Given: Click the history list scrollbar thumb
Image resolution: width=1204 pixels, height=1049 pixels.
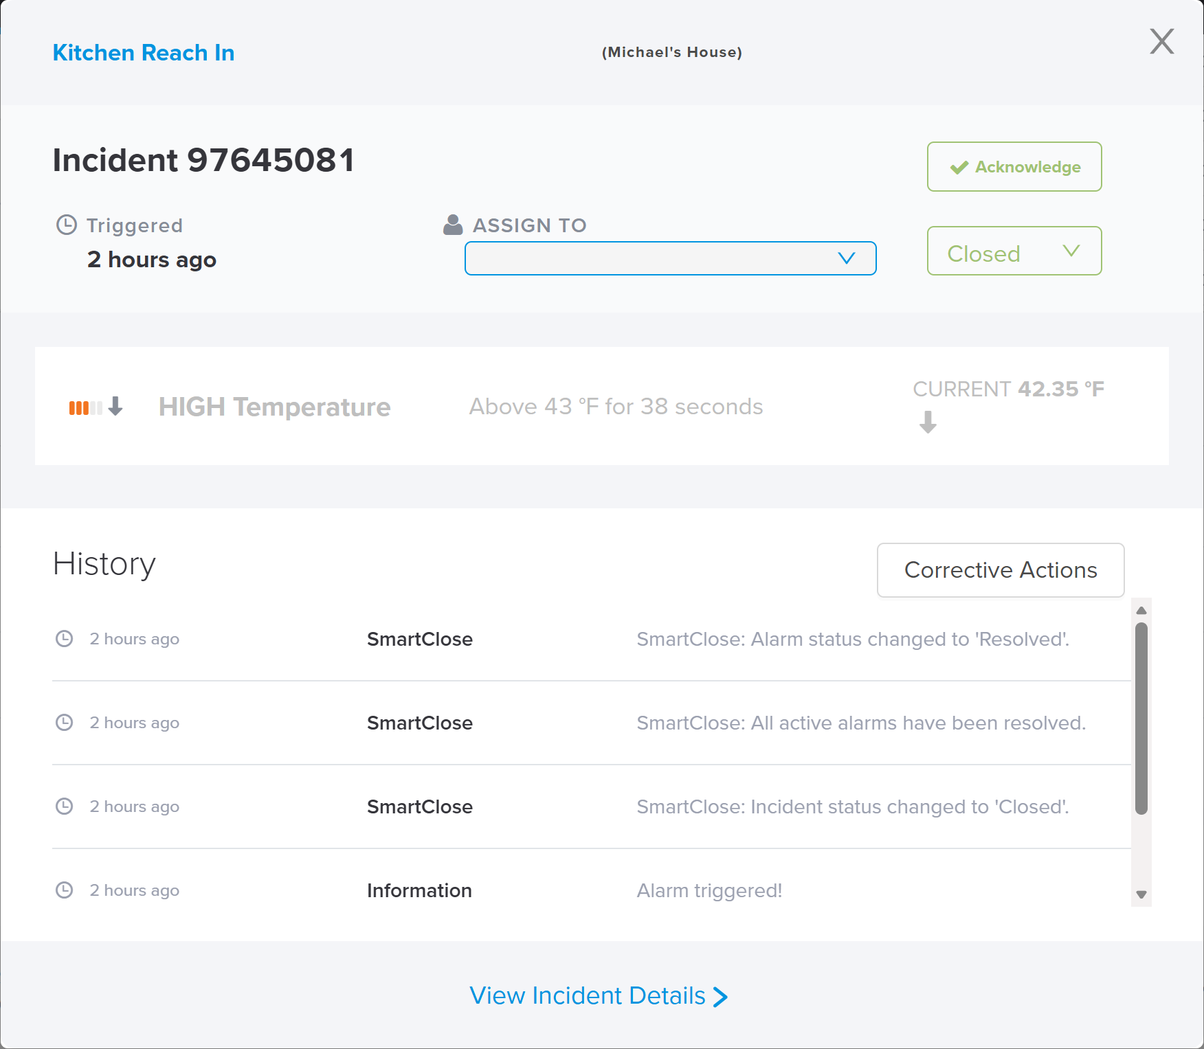Looking at the screenshot, I should pyautogui.click(x=1141, y=718).
